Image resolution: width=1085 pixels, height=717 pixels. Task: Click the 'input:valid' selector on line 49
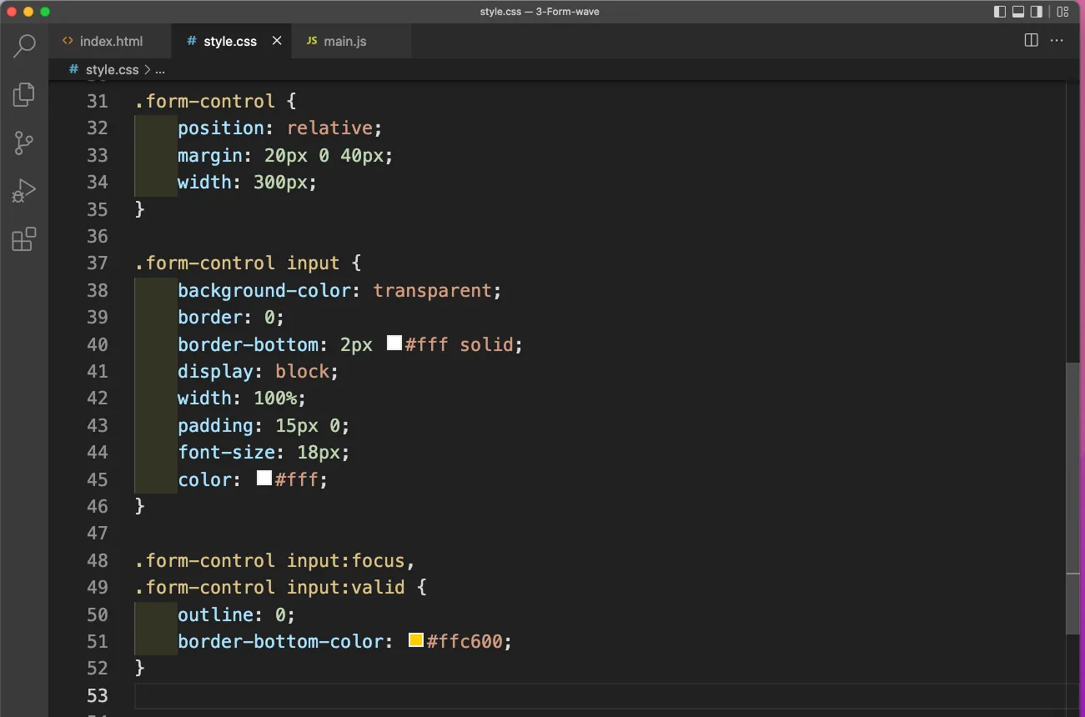[345, 588]
